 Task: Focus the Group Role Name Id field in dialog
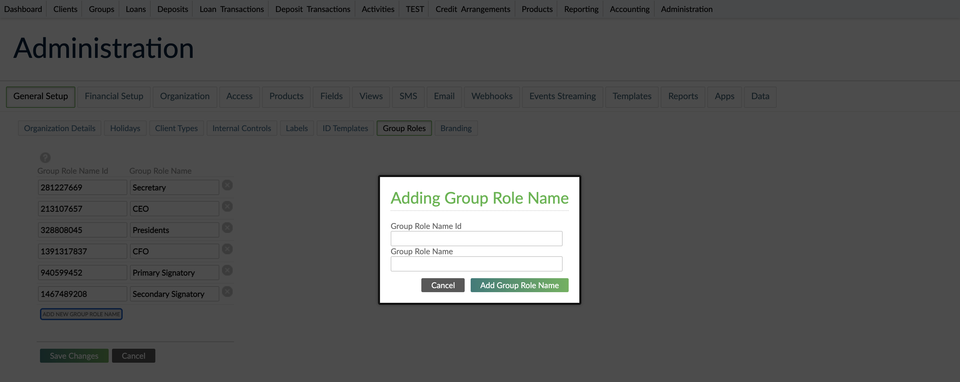point(476,238)
